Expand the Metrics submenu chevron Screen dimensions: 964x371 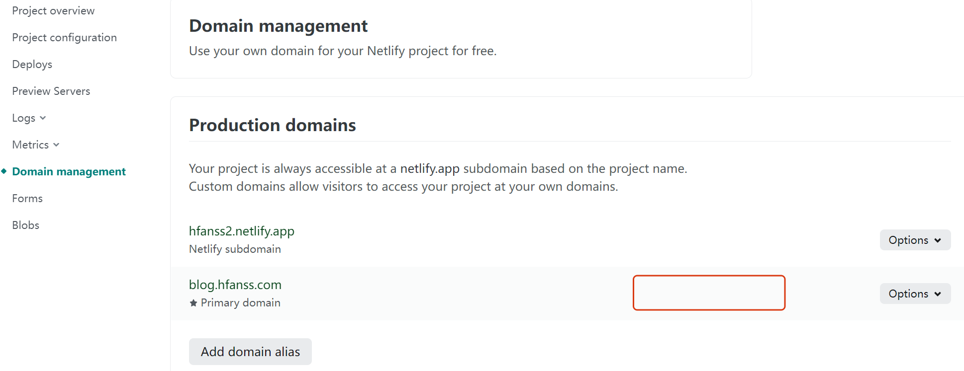pos(56,145)
